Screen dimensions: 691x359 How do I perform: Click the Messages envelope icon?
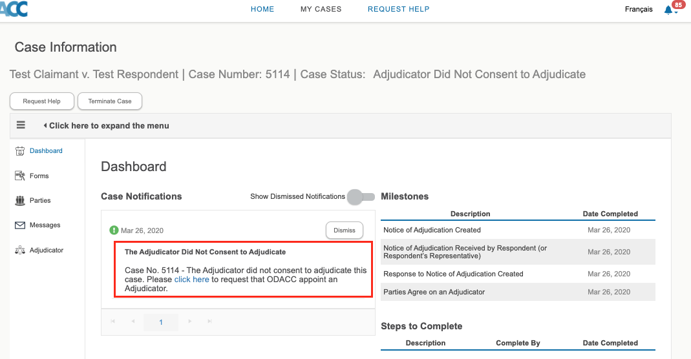point(19,225)
